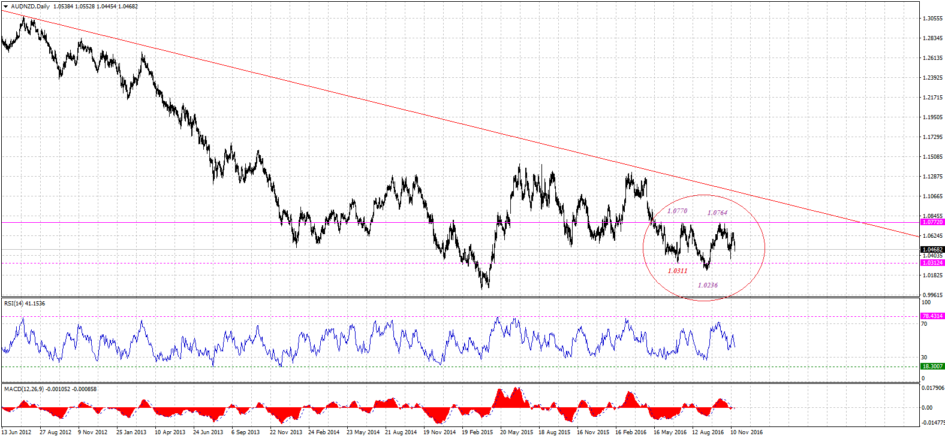Select the OHLC values starting with 1.05384
Screen dimensions: 945x439
tap(95, 7)
